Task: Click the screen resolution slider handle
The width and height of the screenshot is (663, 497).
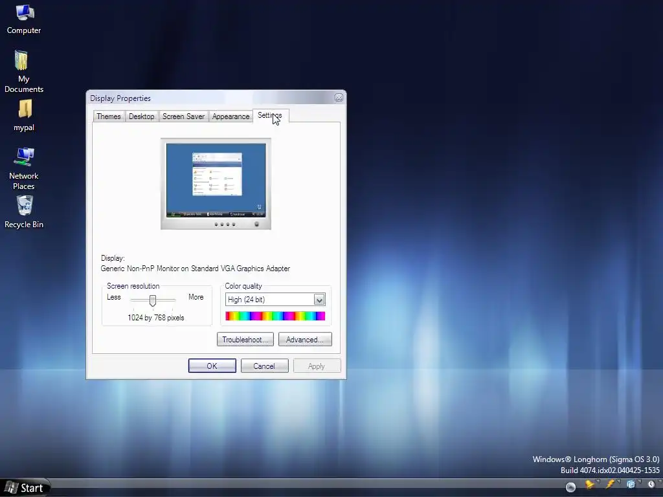Action: click(153, 300)
